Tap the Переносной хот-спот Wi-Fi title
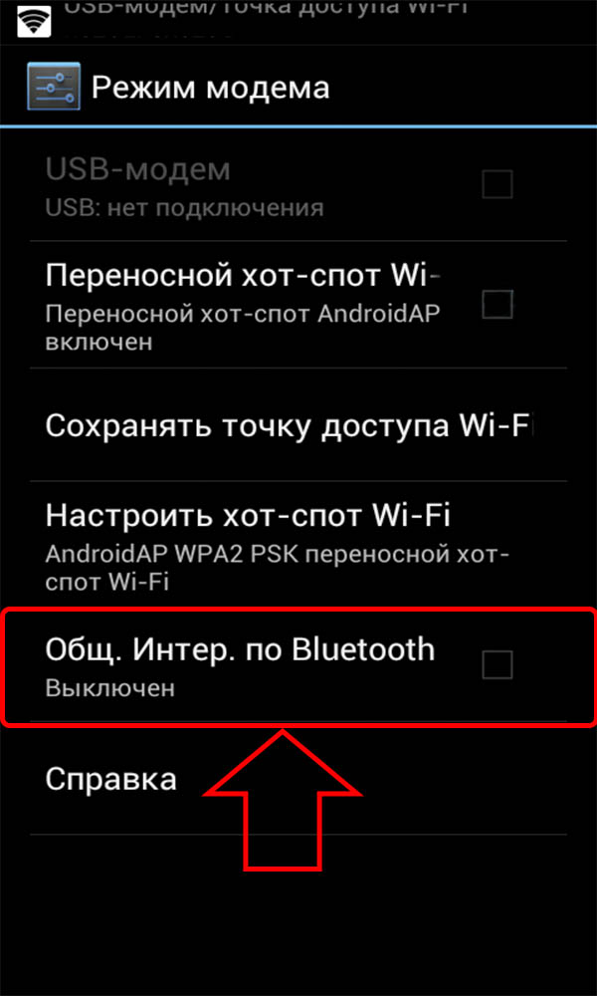This screenshot has width=597, height=996. 243,278
